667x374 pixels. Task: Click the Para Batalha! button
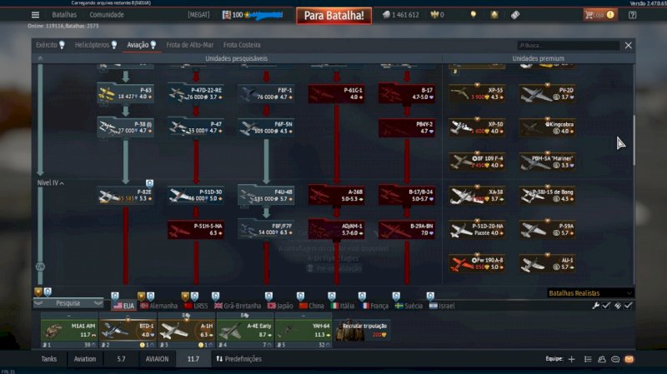(x=334, y=16)
